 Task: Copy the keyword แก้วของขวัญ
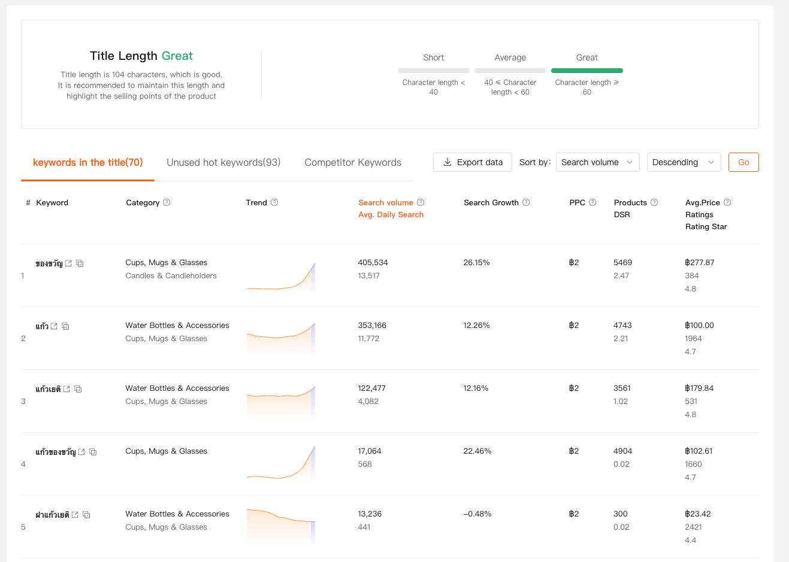pyautogui.click(x=93, y=452)
